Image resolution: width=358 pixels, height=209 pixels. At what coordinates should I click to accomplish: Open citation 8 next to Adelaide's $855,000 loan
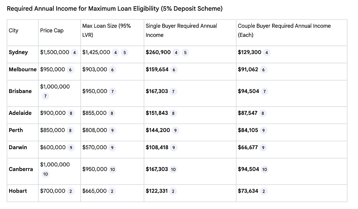coord(112,113)
